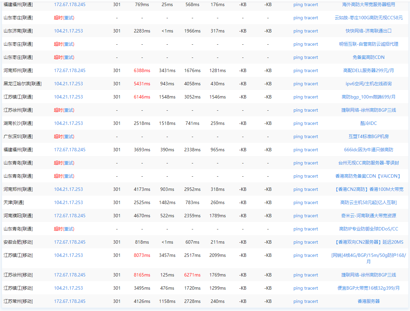Retry the 江苏徐州[联通] timed-out node

69,110
